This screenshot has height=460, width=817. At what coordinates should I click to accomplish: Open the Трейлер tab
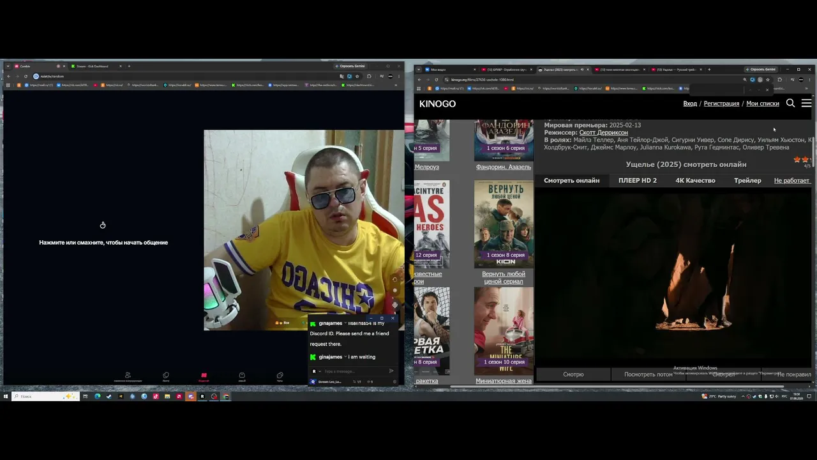[747, 181]
